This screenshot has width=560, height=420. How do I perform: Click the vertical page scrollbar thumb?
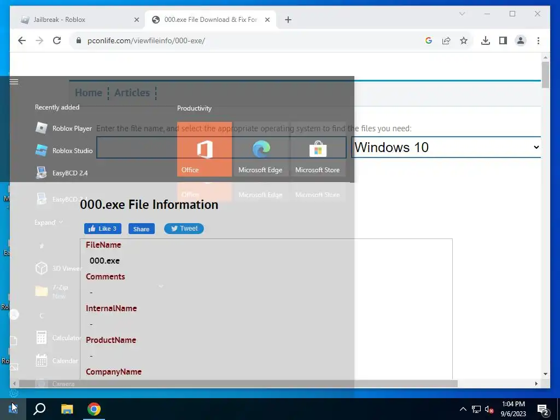pyautogui.click(x=545, y=74)
